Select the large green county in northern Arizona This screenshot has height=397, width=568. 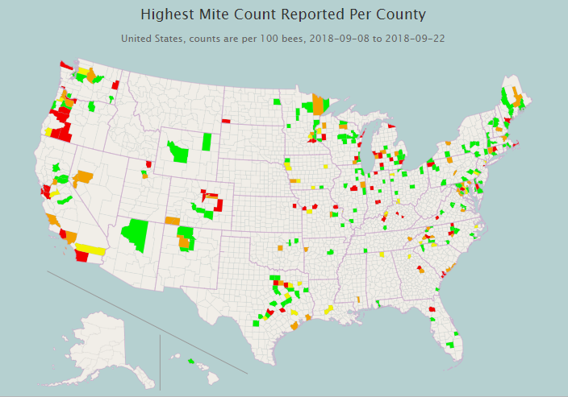click(136, 234)
